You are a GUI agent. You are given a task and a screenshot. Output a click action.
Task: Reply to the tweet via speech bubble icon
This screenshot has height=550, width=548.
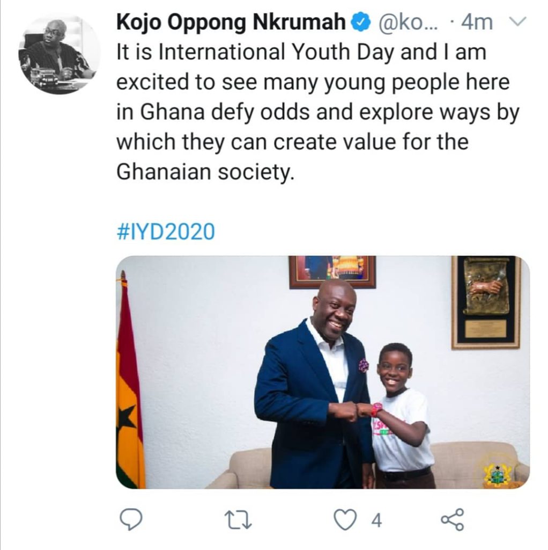pyautogui.click(x=129, y=519)
